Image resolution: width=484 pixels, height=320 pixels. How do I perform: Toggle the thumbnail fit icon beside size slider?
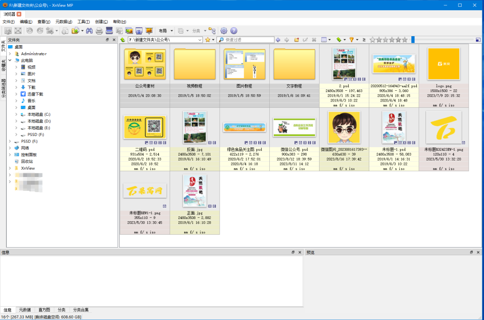point(478,40)
